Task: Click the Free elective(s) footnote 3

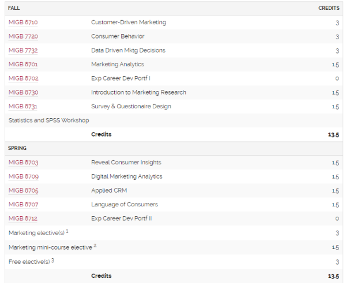Action: click(x=52, y=261)
